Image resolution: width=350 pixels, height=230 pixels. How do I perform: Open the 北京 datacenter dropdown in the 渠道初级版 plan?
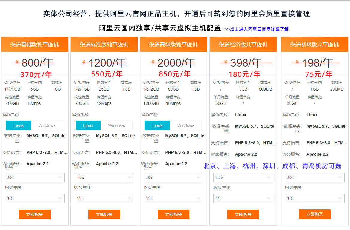(x=314, y=177)
